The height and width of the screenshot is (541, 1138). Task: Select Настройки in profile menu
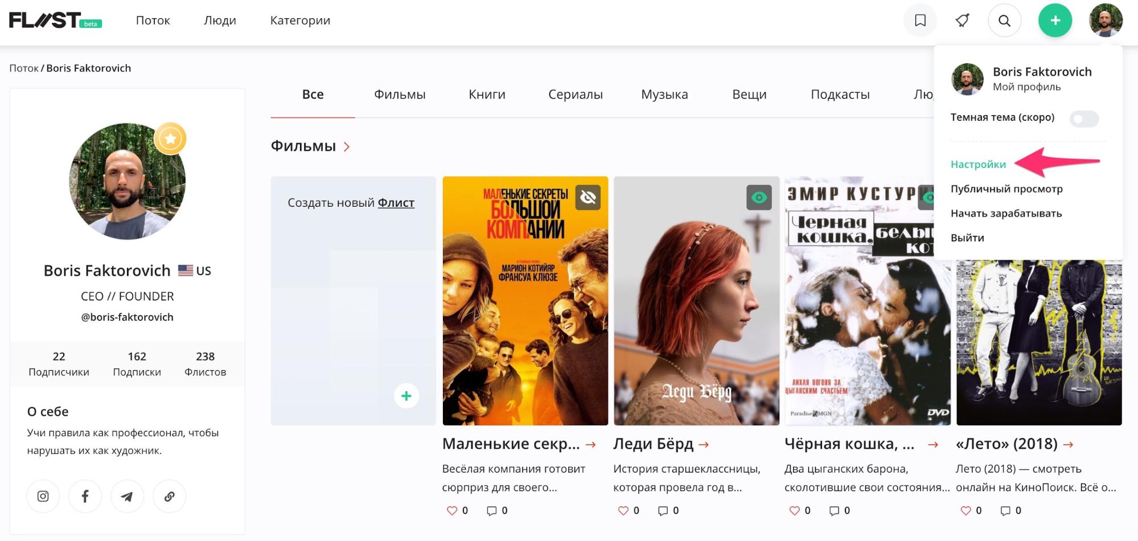coord(978,164)
